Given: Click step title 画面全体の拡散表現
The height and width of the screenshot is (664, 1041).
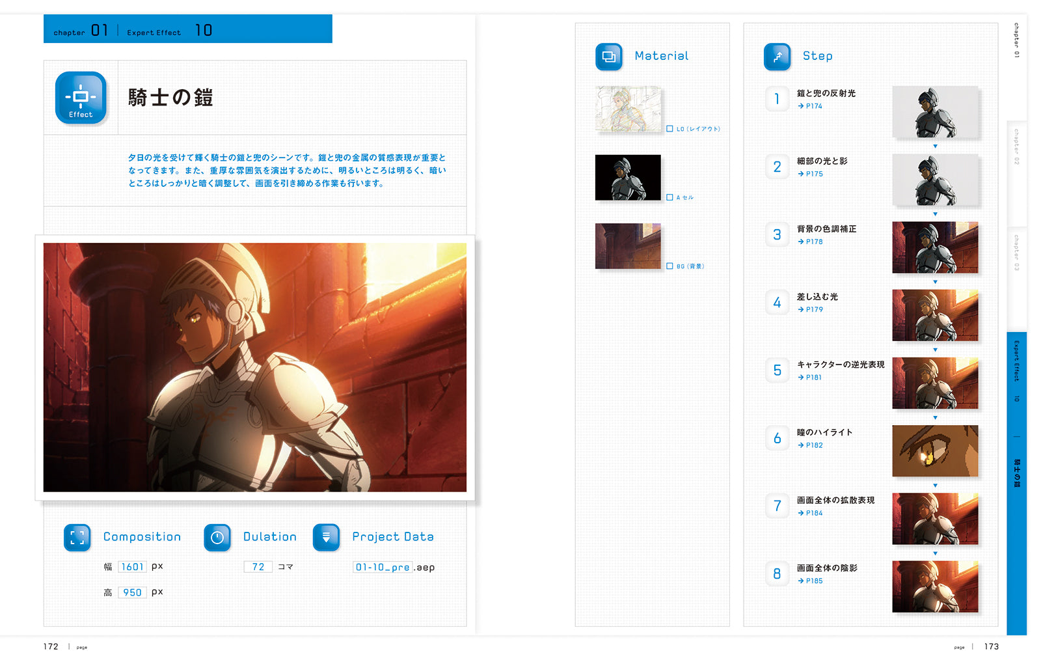Looking at the screenshot, I should click(836, 500).
